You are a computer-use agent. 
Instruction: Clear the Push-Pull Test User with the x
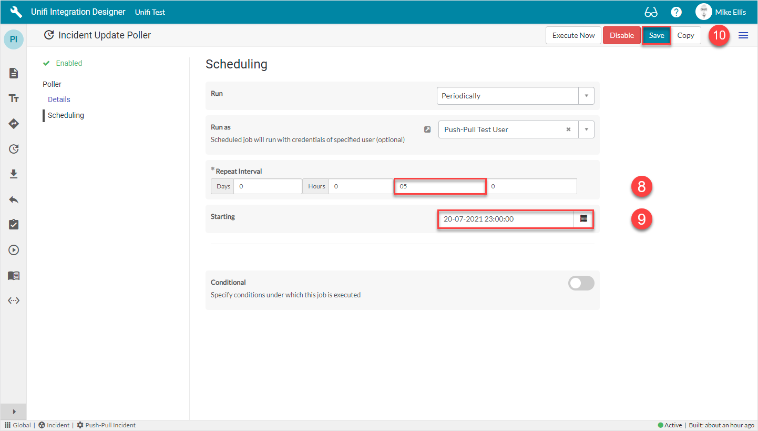[568, 129]
